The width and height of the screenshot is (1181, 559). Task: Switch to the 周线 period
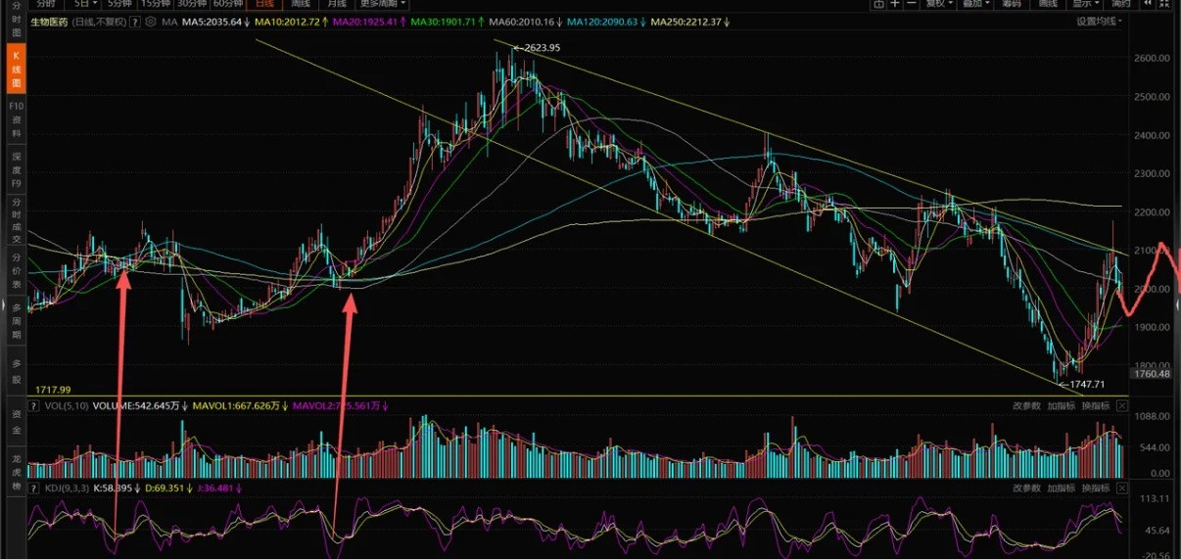[x=301, y=4]
